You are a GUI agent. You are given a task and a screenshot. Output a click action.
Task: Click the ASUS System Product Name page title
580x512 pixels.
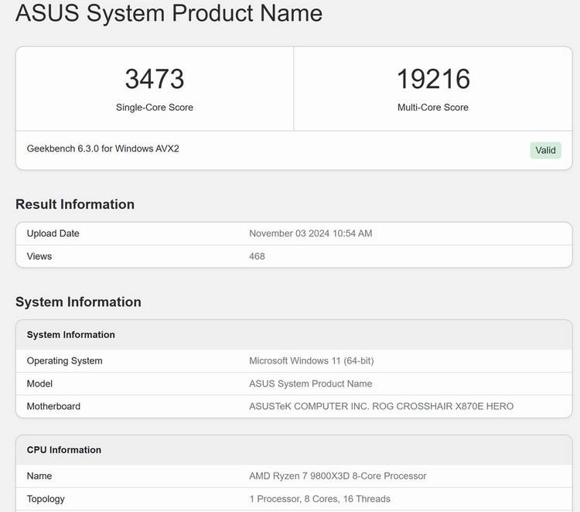[169, 13]
